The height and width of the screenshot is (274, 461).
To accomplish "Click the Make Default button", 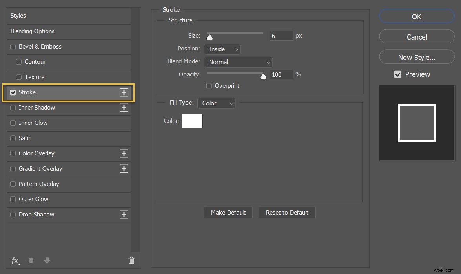I will [228, 212].
